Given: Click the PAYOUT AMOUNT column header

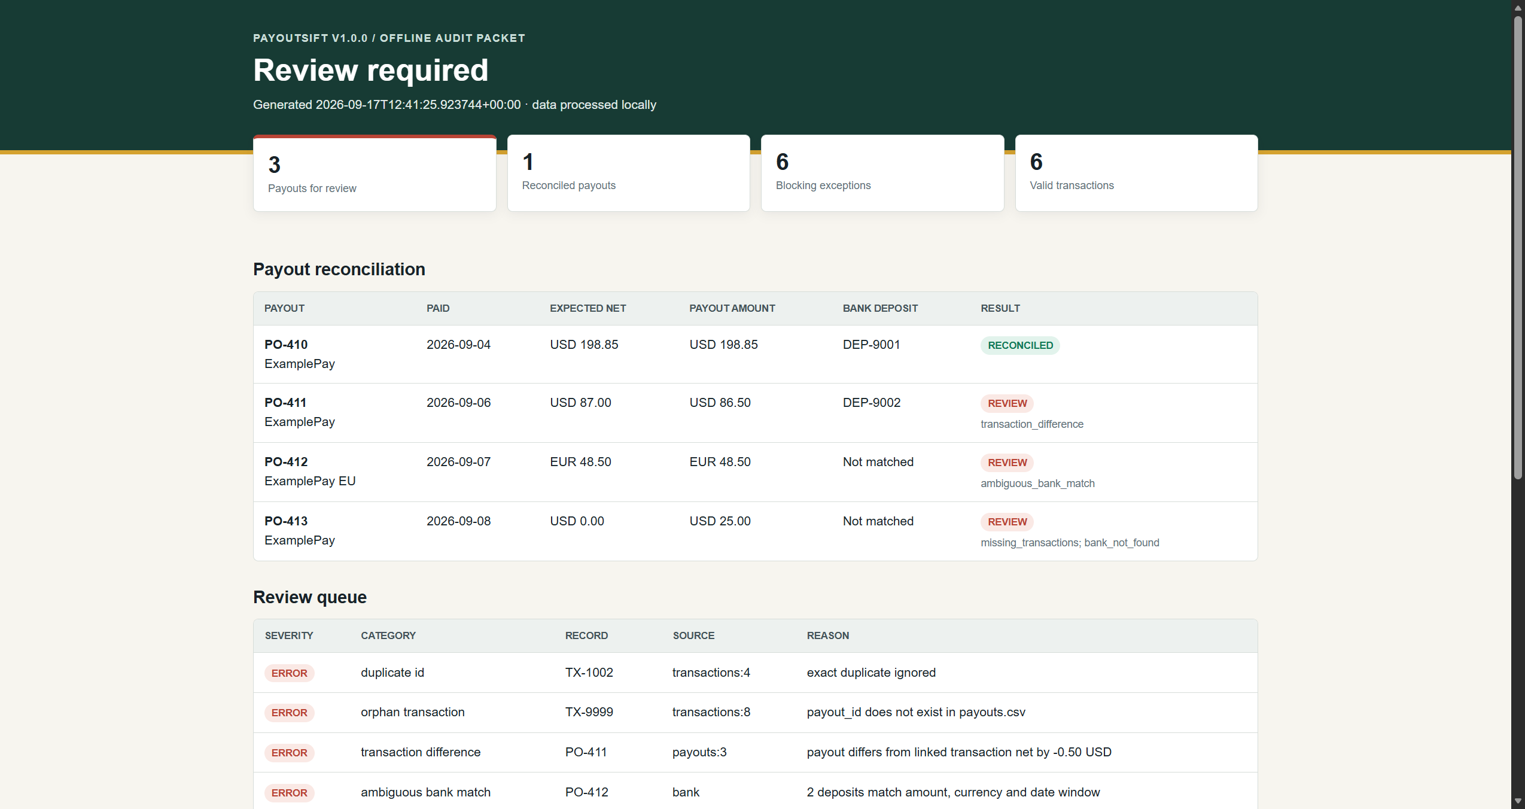Looking at the screenshot, I should pyautogui.click(x=732, y=308).
